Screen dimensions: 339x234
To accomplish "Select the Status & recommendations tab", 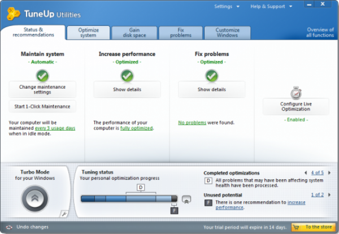I will click(x=33, y=32).
